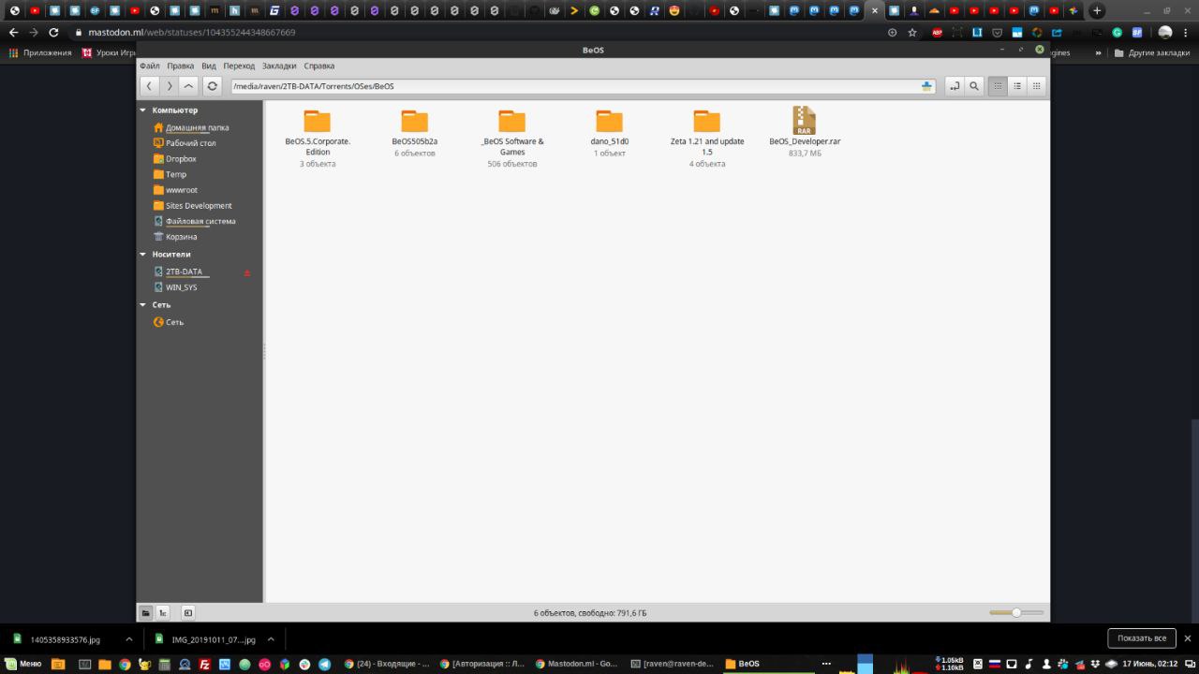Toggle location entry mode button
The image size is (1199, 674).
[x=955, y=86]
